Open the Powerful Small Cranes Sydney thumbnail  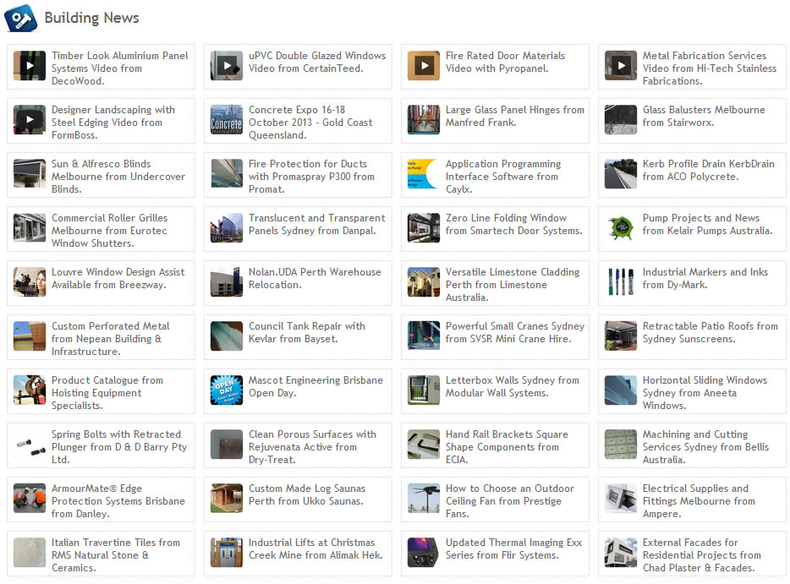(x=424, y=336)
